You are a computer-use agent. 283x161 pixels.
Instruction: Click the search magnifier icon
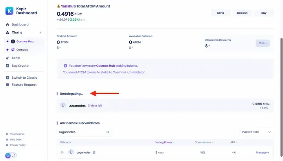[108, 132]
